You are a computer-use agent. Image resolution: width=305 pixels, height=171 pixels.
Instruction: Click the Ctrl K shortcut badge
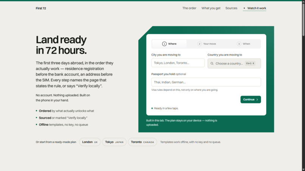[x=250, y=63]
